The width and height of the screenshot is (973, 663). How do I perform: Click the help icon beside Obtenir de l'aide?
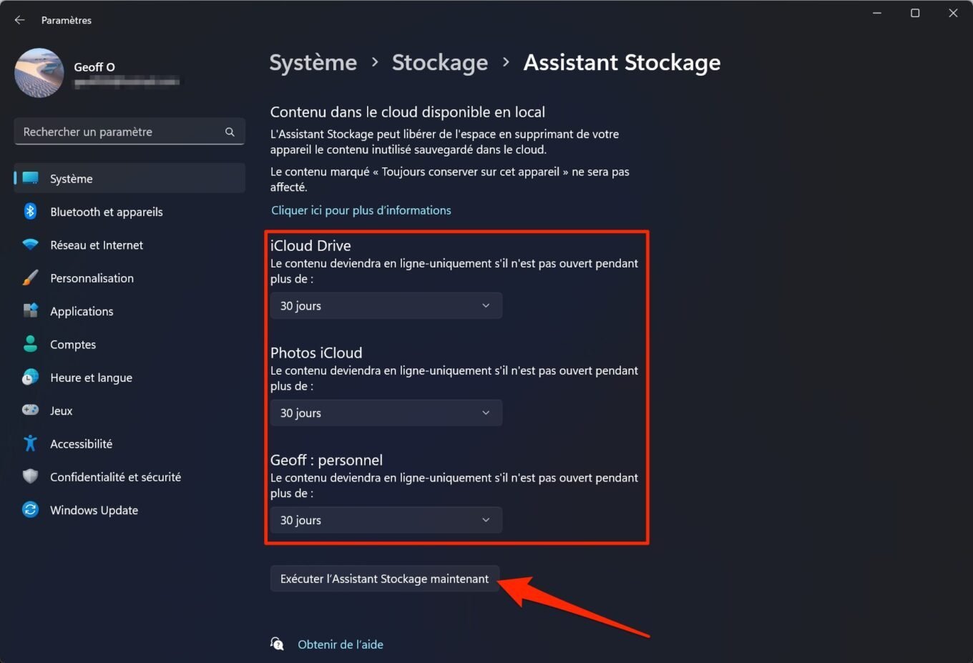click(x=277, y=644)
